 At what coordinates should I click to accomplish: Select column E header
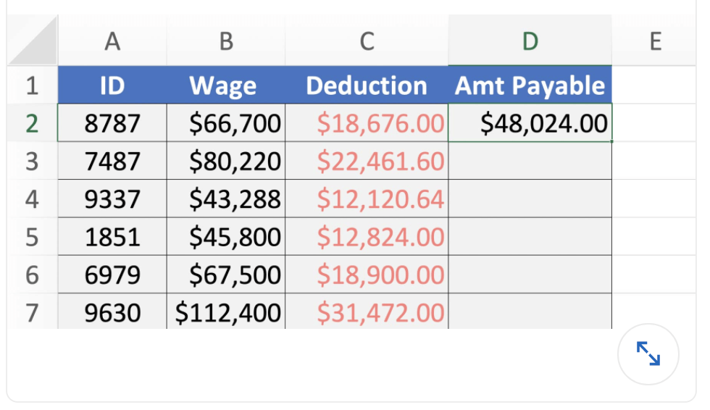coord(655,42)
